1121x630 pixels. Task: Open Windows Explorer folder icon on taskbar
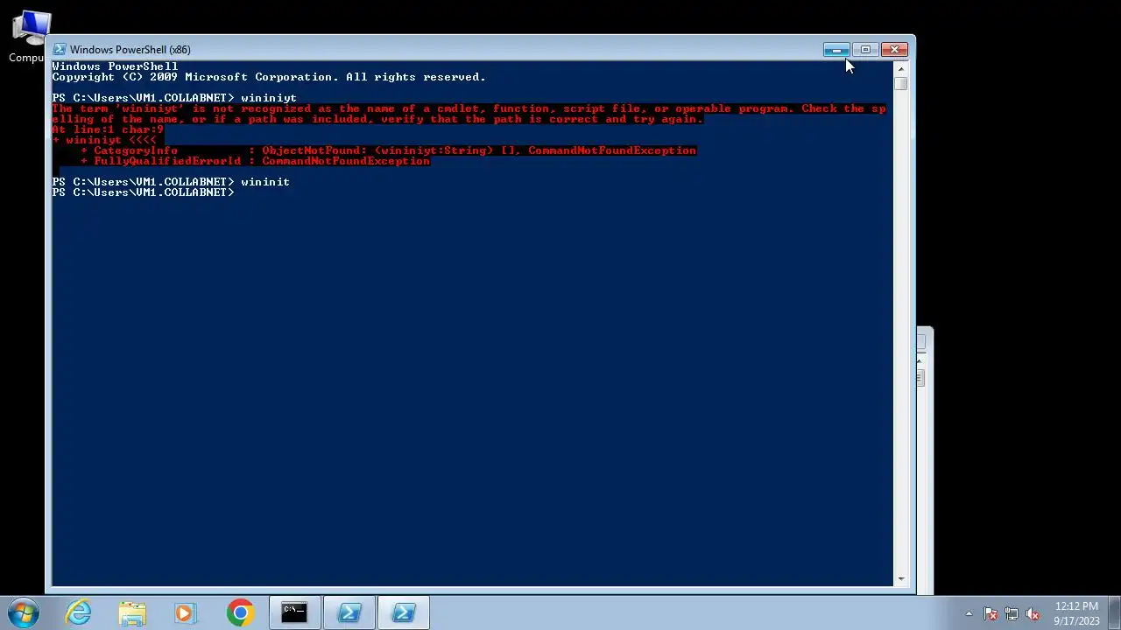(132, 612)
